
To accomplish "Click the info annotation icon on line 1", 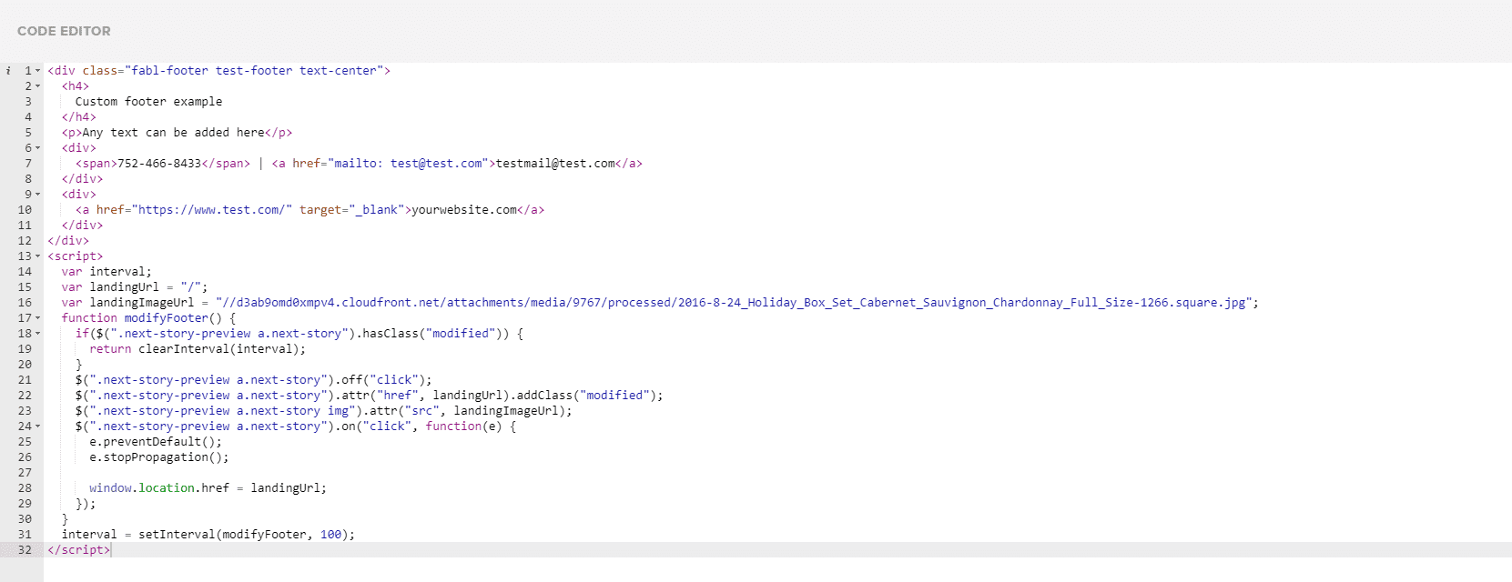I will (x=8, y=71).
